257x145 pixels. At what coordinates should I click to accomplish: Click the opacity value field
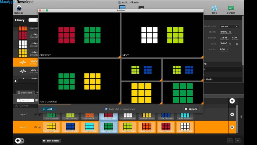[224, 32]
